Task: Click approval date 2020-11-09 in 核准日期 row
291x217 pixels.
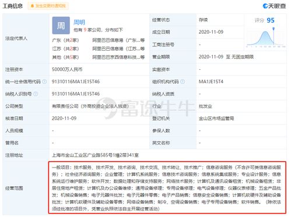Action: coord(64,118)
